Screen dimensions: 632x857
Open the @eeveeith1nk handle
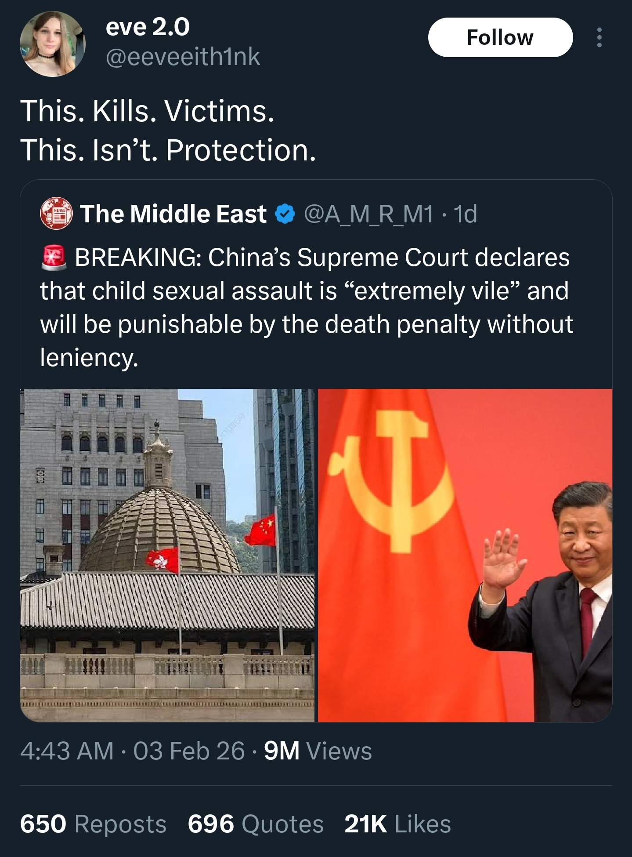point(183,57)
